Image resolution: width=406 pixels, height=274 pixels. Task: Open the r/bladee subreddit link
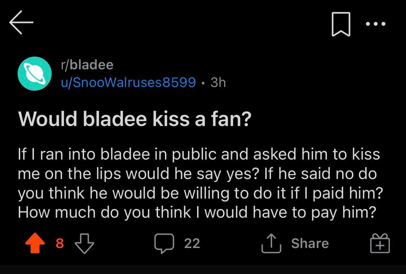coord(87,65)
